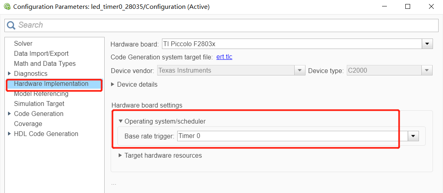
Task: Open the Base rate trigger dropdown
Action: 413,136
